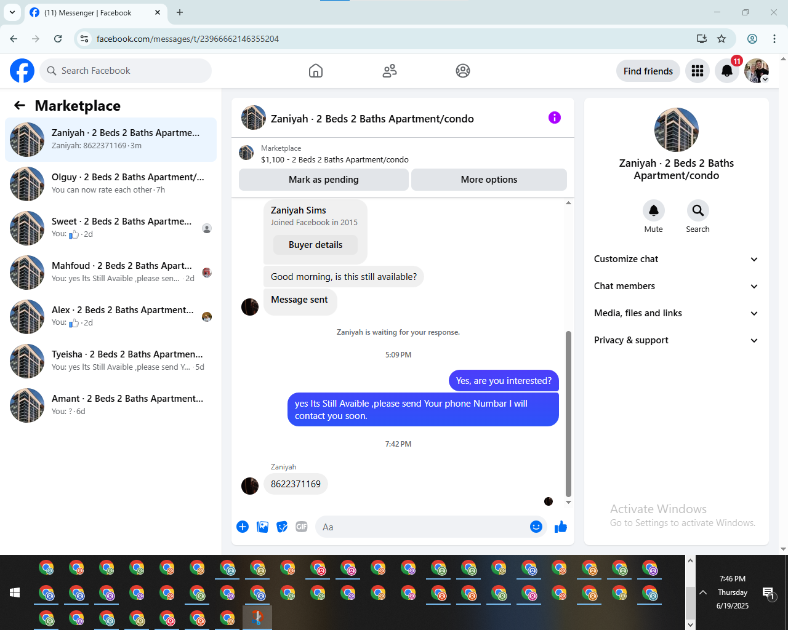788x630 pixels.
Task: Open the Tyeisha conversation
Action: [111, 361]
